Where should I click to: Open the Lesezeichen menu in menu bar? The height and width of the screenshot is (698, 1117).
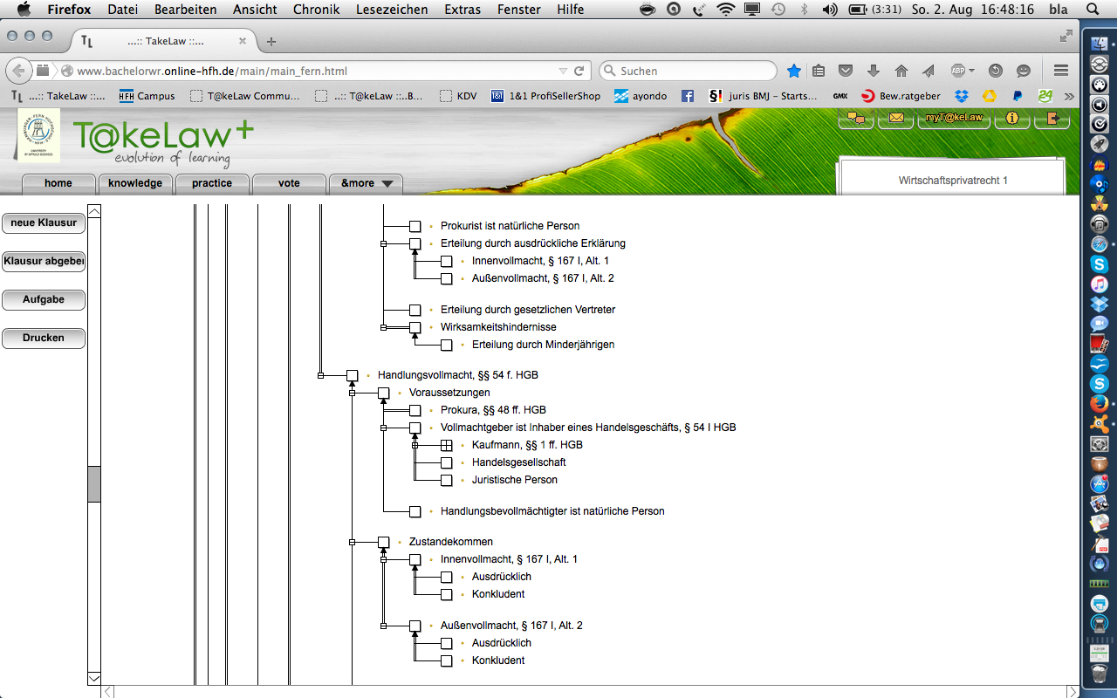[x=392, y=10]
